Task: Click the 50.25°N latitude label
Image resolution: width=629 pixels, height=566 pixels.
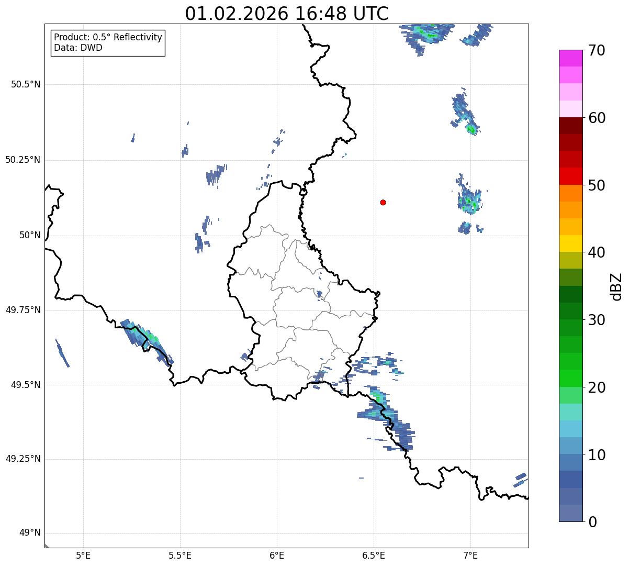Action: point(23,160)
